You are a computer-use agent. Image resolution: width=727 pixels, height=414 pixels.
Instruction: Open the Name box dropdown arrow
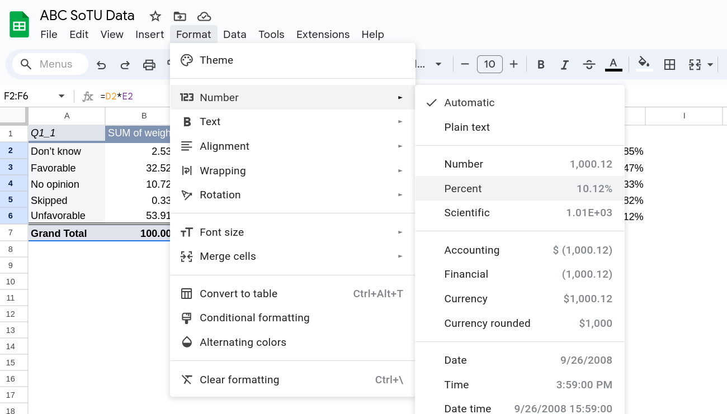point(62,96)
